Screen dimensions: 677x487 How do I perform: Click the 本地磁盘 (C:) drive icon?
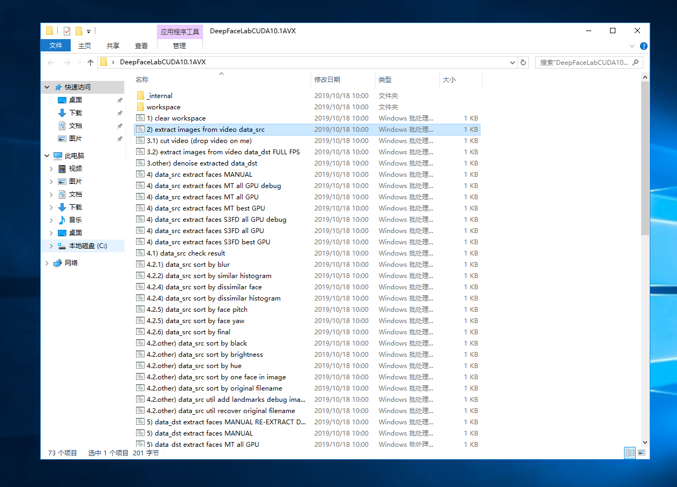[62, 246]
